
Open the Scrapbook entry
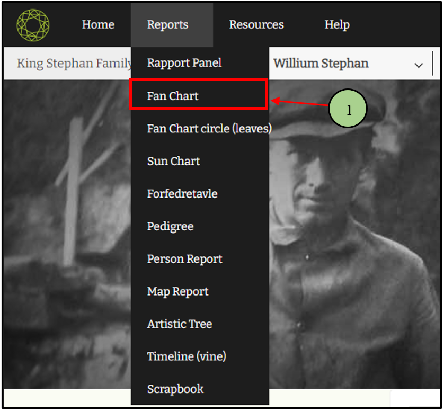[x=175, y=389]
